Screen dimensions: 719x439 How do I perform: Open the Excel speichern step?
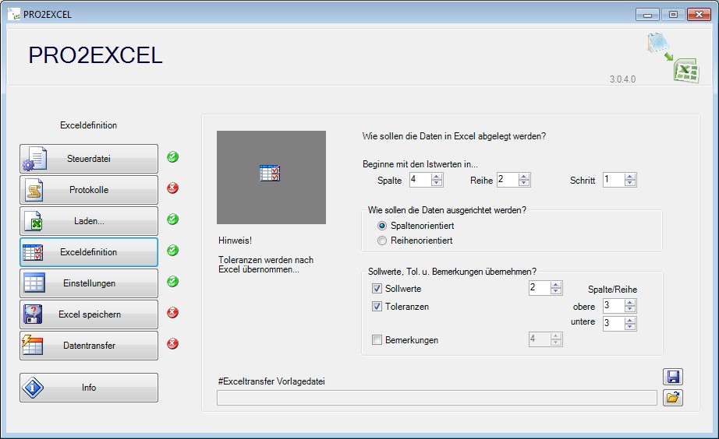89,314
